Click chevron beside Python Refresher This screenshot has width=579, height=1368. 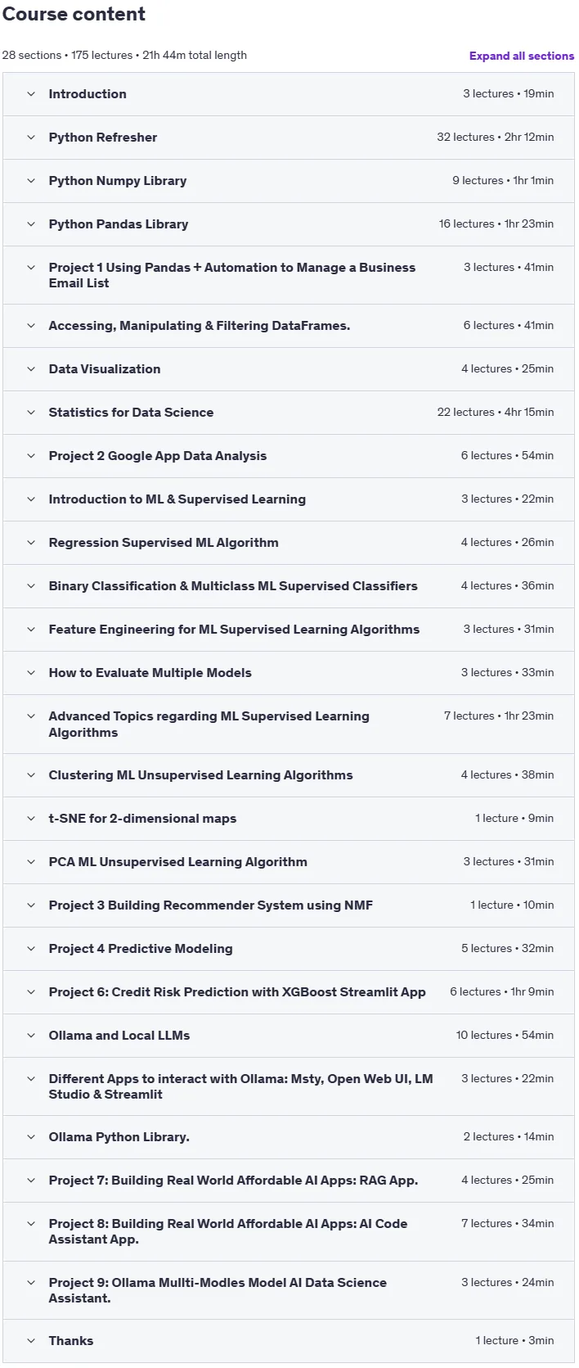pyautogui.click(x=31, y=138)
